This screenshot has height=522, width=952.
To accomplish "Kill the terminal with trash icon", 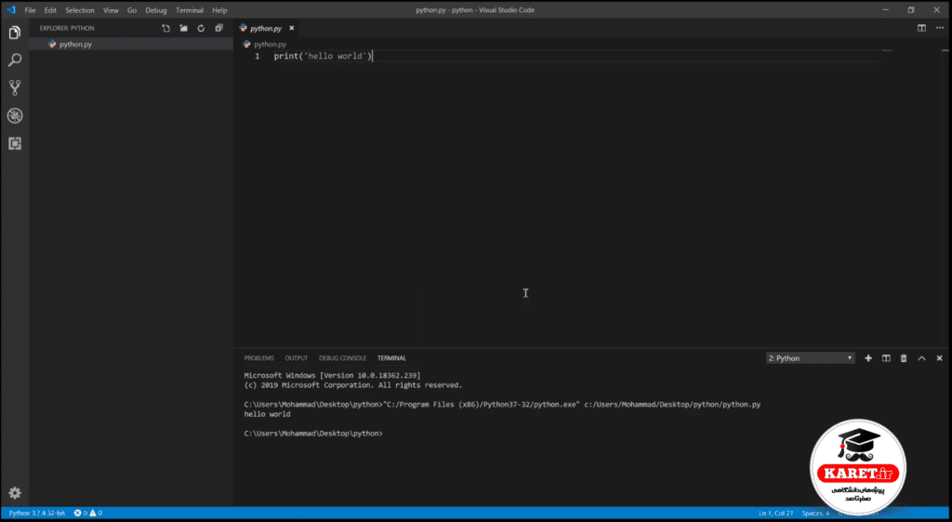I will coord(904,358).
